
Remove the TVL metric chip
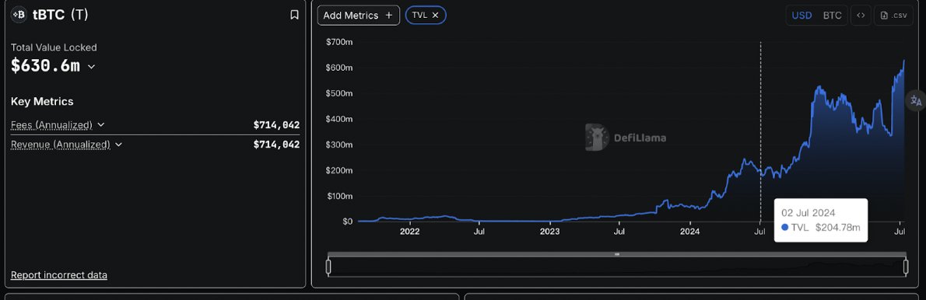pyautogui.click(x=435, y=16)
